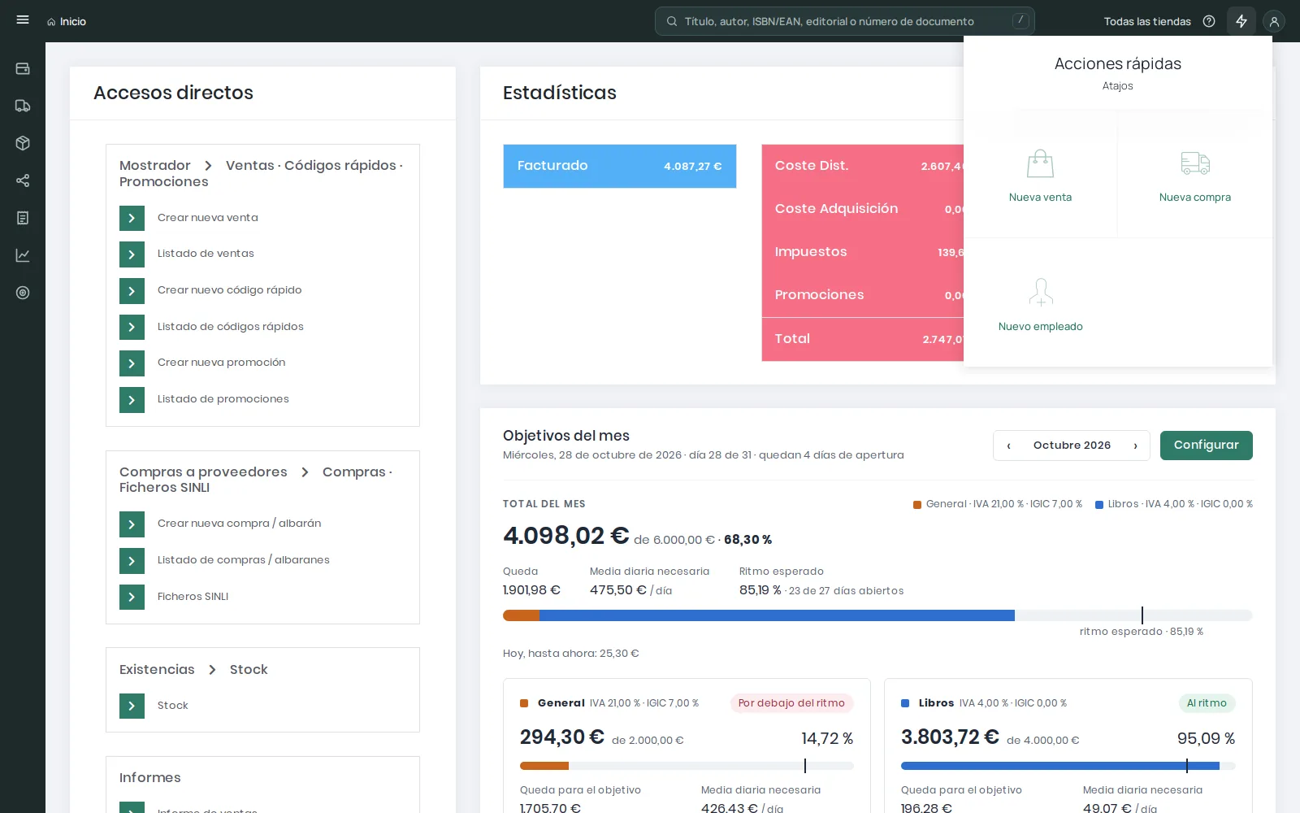The width and height of the screenshot is (1300, 813).
Task: Select Crear nueva promoción shortcut
Action: click(x=221, y=363)
